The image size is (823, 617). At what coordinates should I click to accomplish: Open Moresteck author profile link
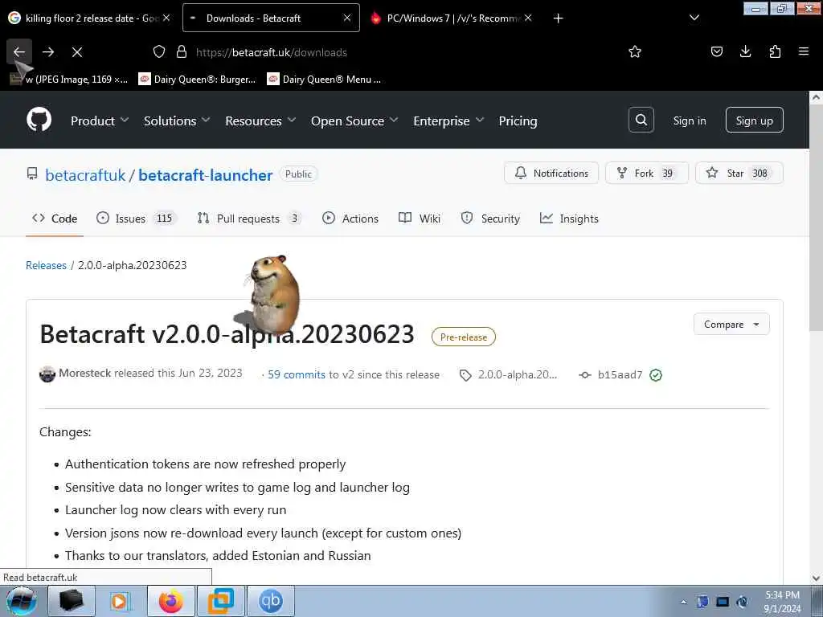pos(84,373)
